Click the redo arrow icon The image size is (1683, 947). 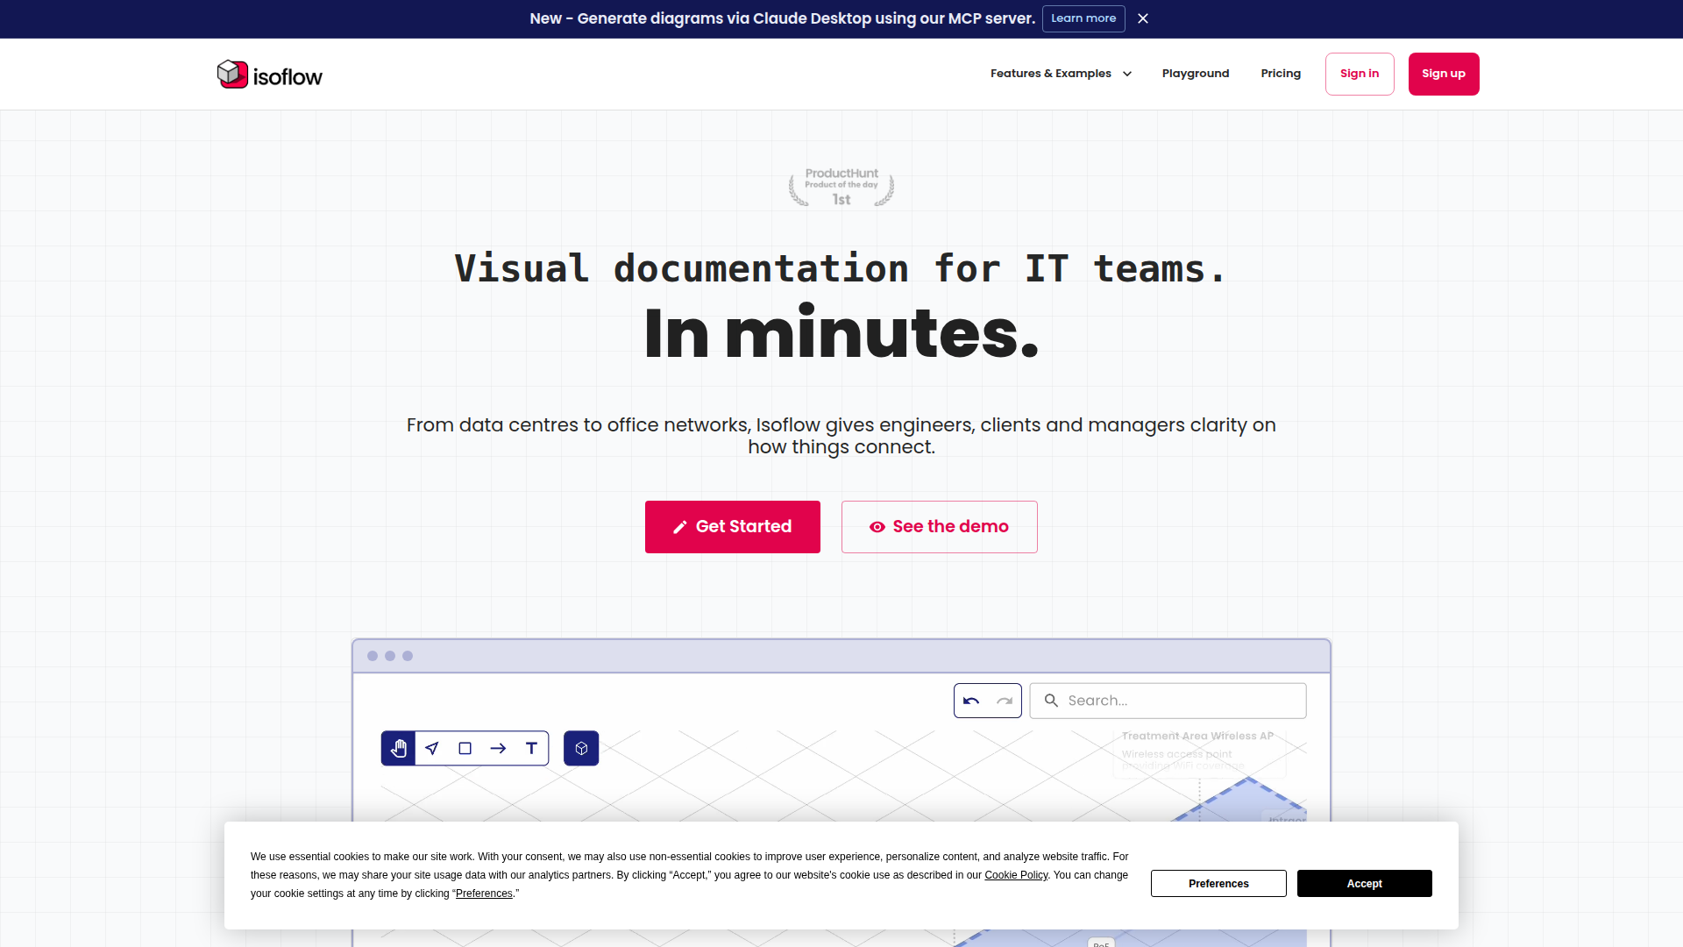click(1005, 701)
